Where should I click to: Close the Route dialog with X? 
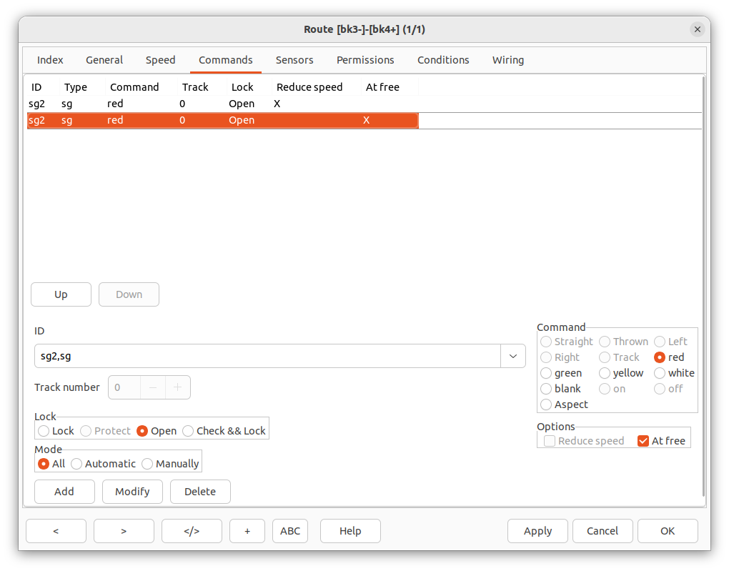697,29
